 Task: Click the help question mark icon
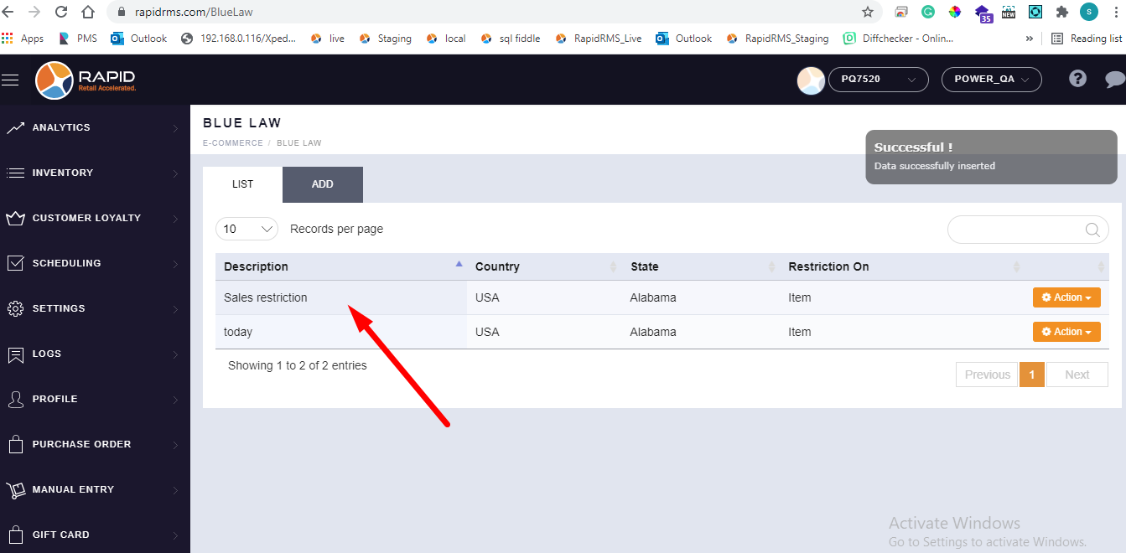tap(1078, 79)
